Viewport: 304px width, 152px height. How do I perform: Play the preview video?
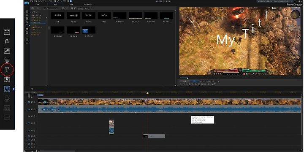click(181, 84)
